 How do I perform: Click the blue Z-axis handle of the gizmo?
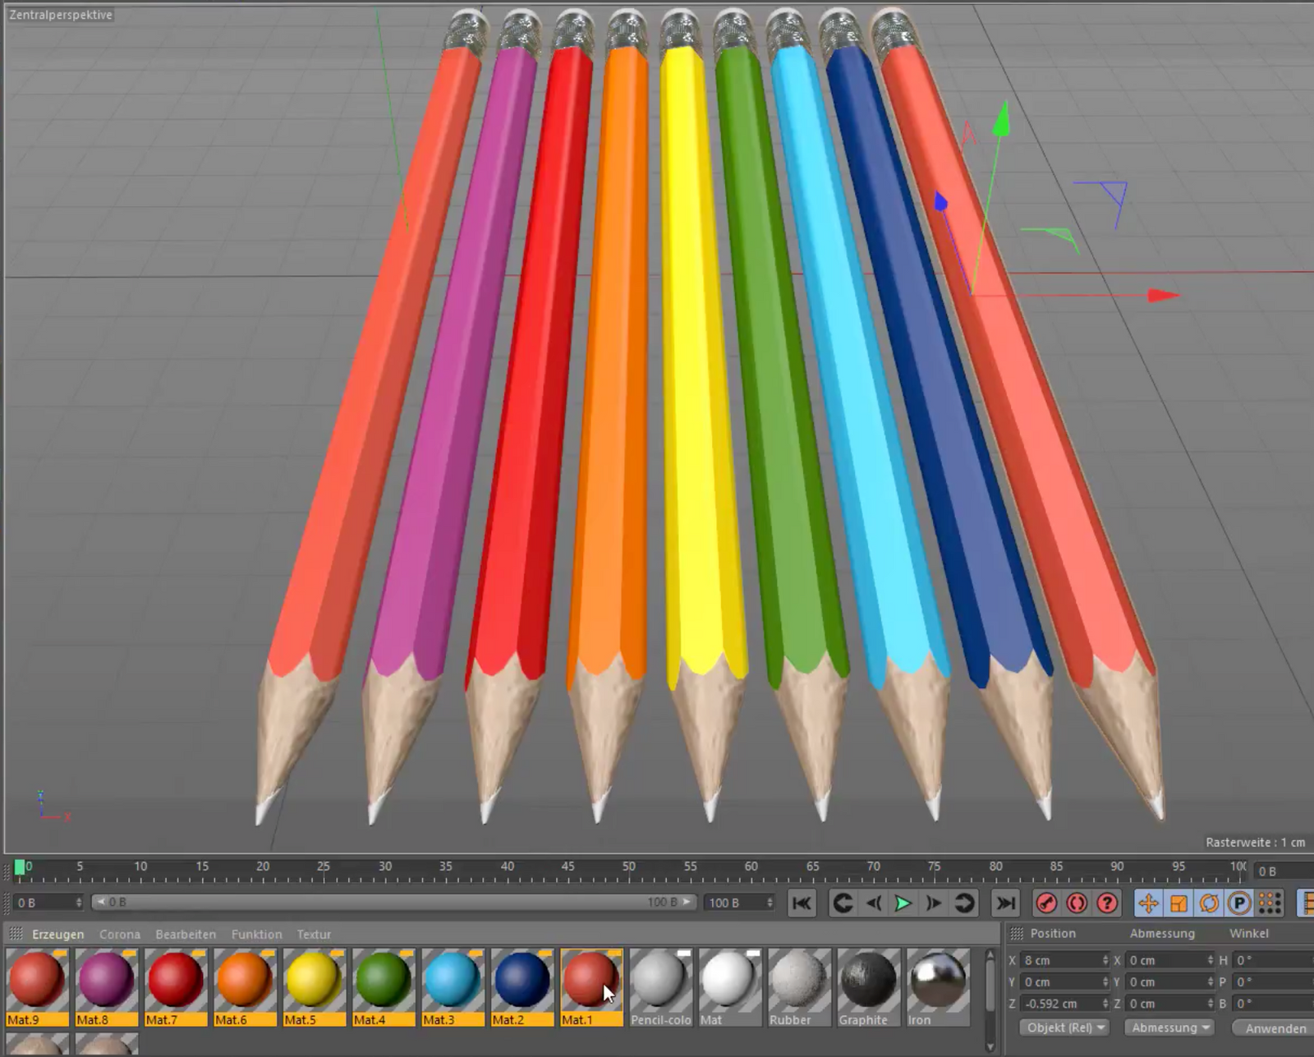click(941, 200)
